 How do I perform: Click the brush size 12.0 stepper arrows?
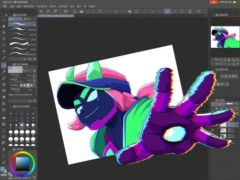[32, 76]
